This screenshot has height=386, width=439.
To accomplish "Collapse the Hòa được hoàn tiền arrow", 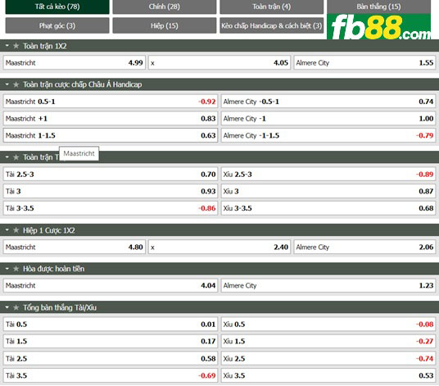I will 7,269.
